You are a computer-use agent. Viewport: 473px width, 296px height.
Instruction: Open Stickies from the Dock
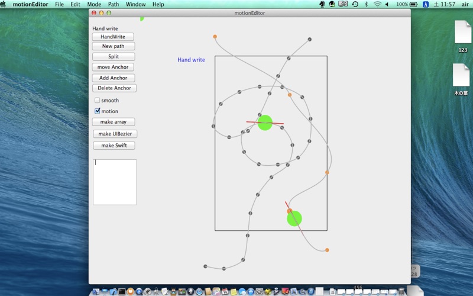234,292
